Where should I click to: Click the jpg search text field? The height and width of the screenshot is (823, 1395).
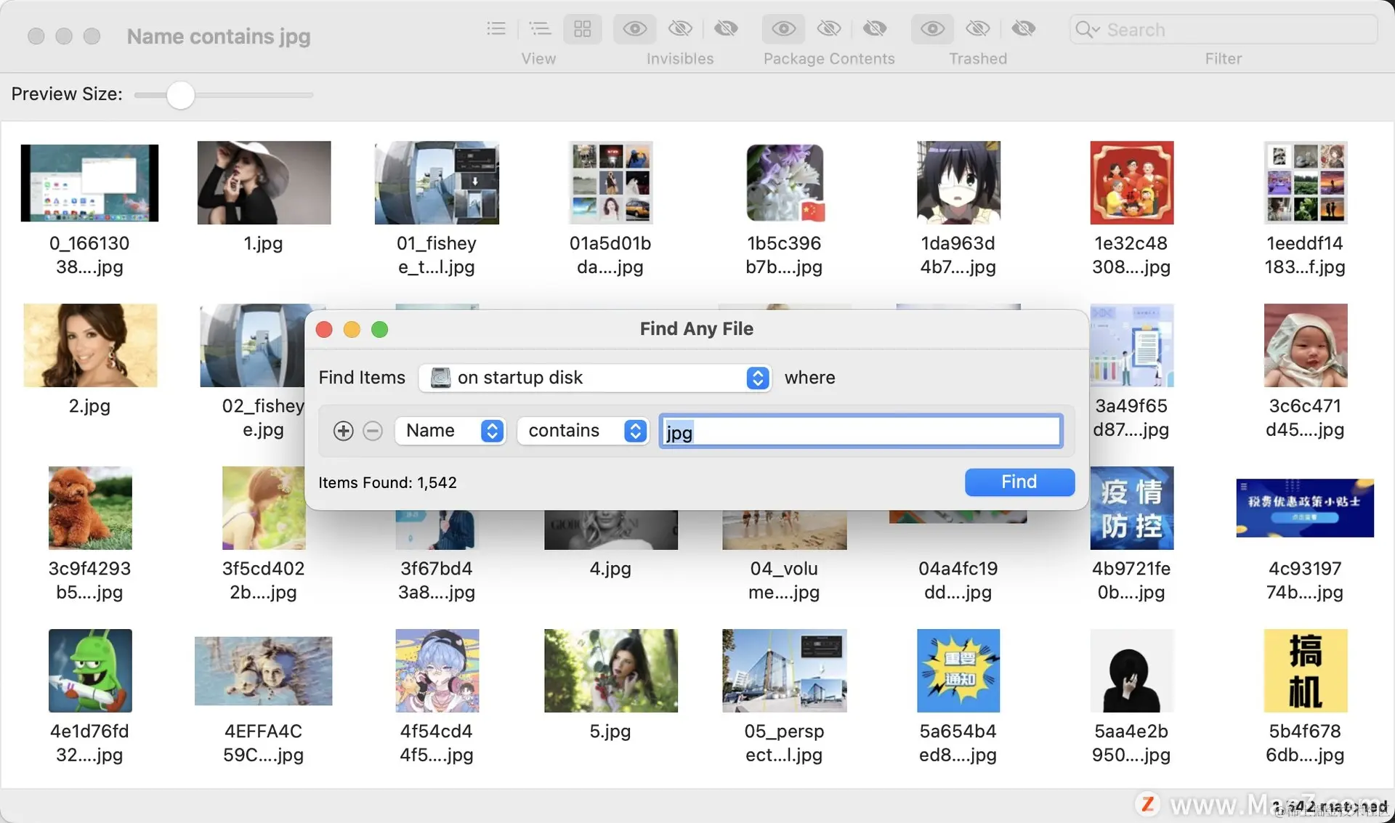click(x=860, y=431)
